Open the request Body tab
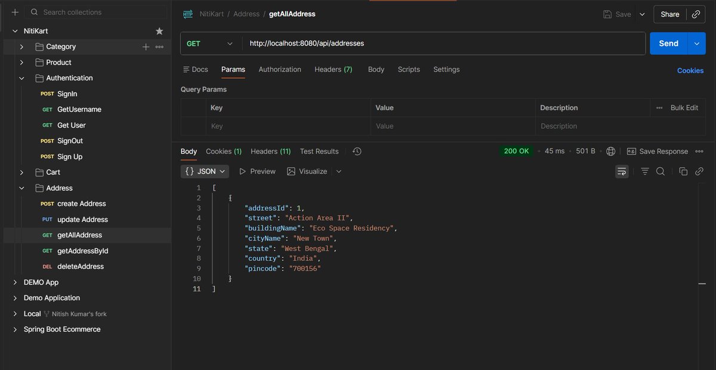716x370 pixels. (x=376, y=70)
